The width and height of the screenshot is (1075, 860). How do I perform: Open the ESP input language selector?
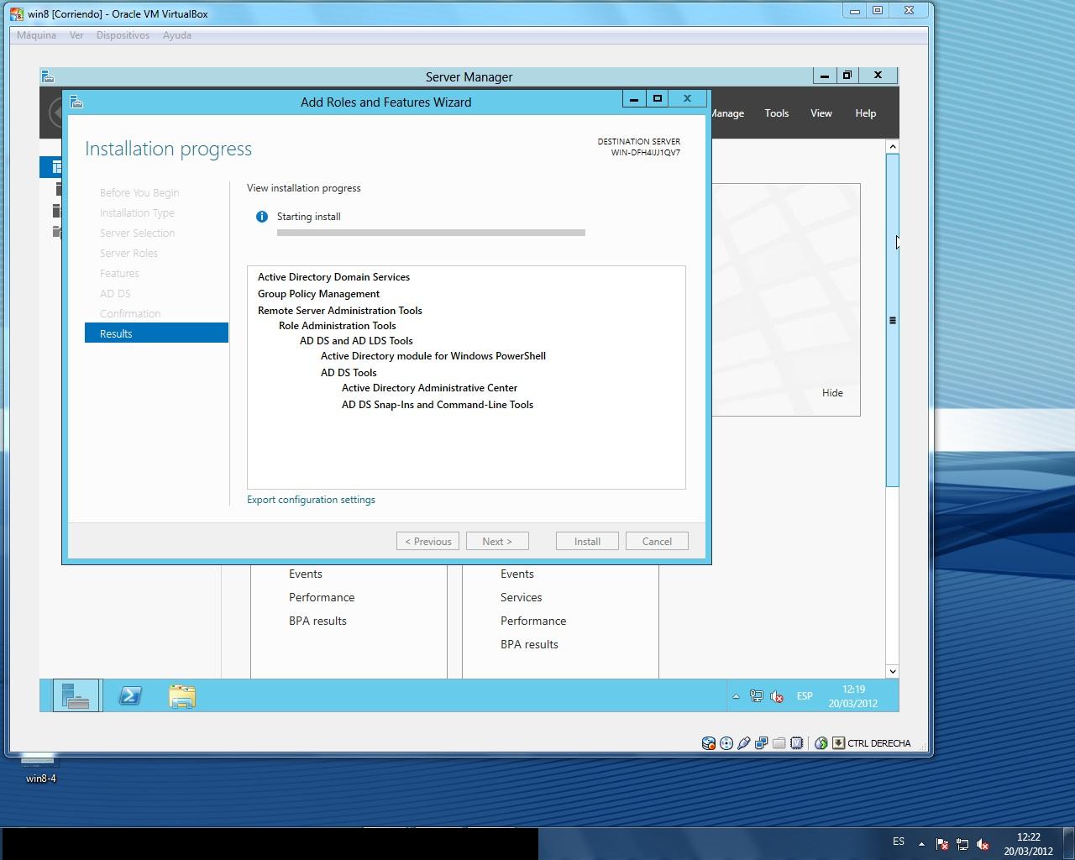[805, 696]
